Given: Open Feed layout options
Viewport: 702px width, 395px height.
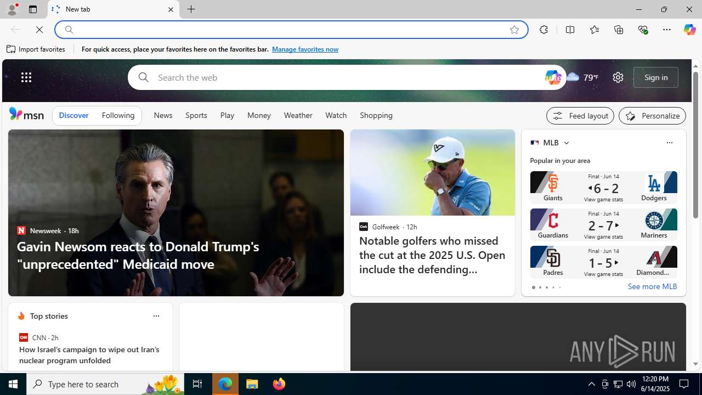Looking at the screenshot, I should coord(580,116).
